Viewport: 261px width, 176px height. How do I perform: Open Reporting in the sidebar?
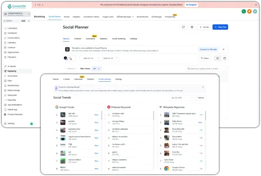tap(12, 100)
